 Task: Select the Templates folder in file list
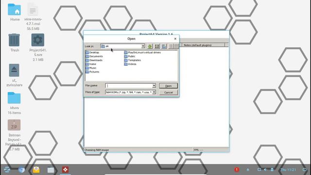pos(133,60)
